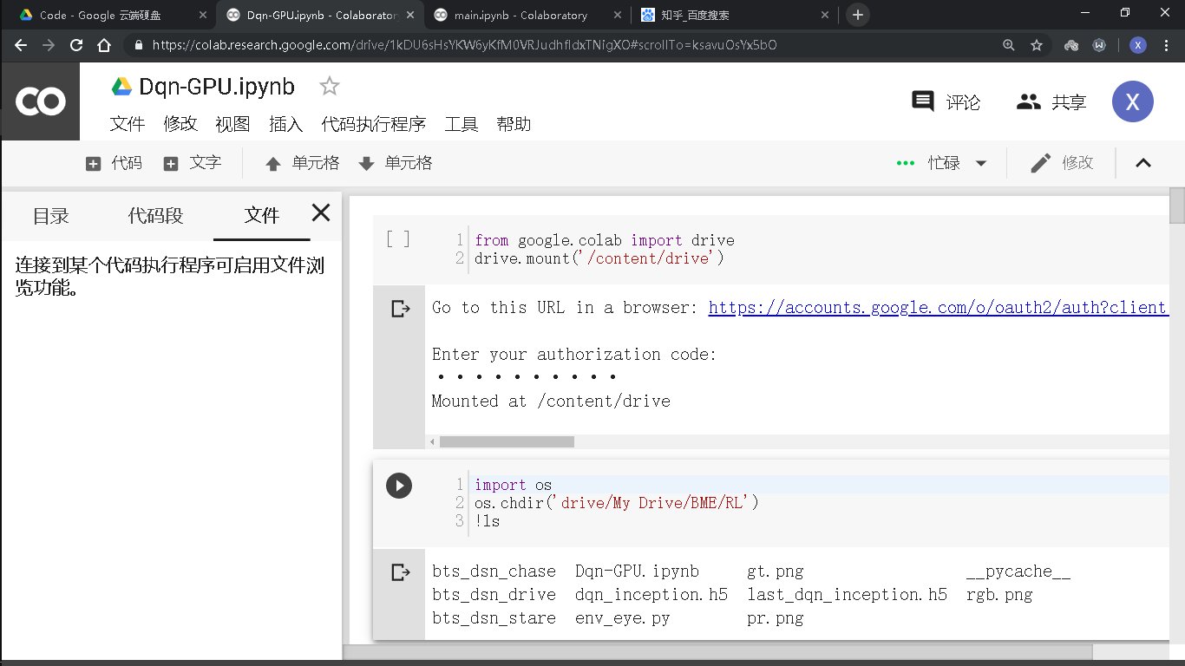Add a new code cell (代码)
Viewport: 1185px width, 666px height.
point(114,163)
